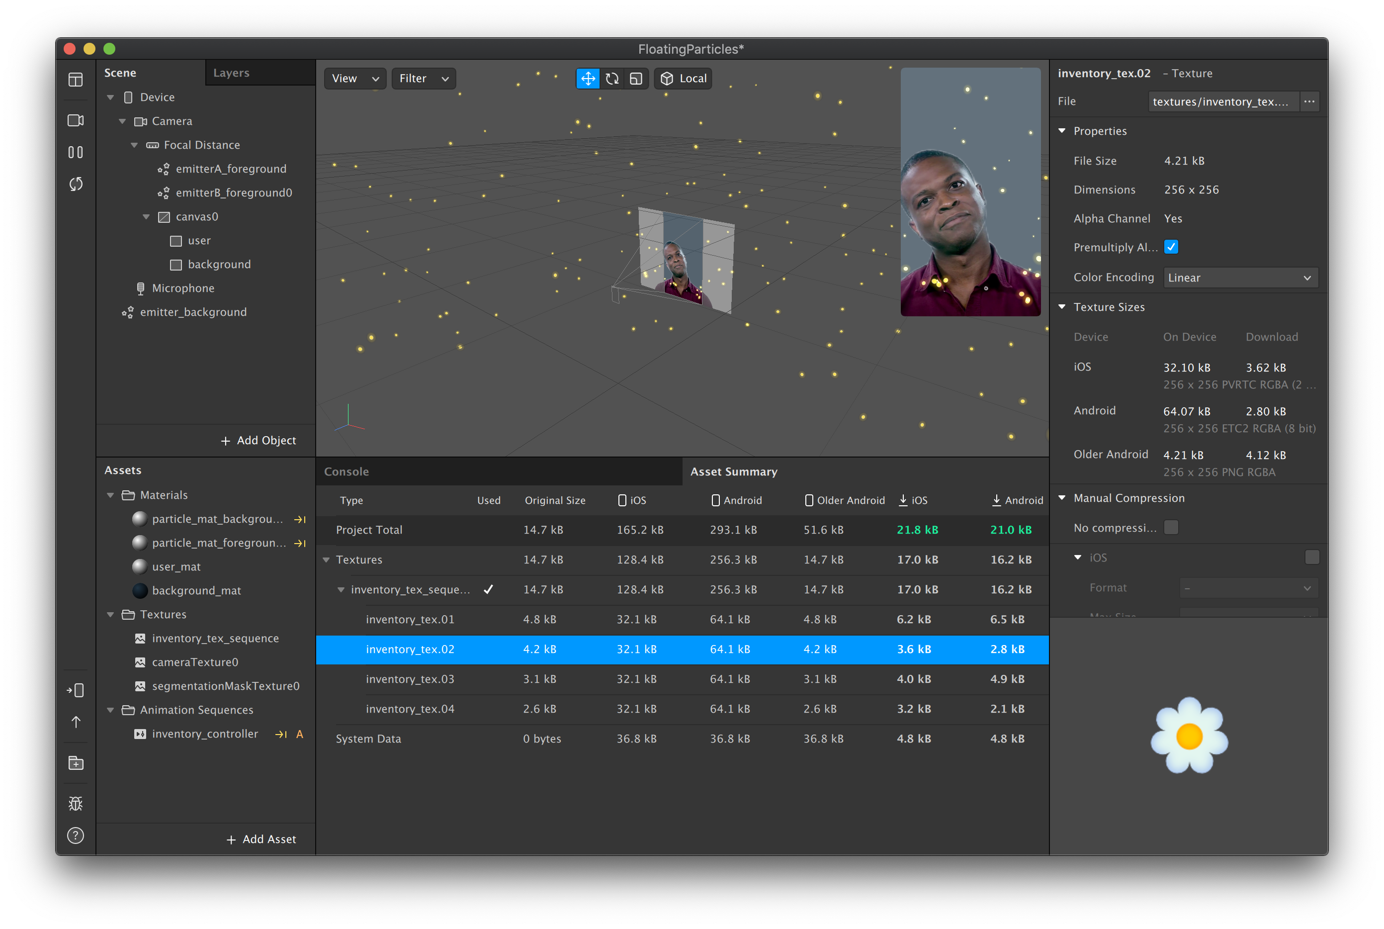The width and height of the screenshot is (1384, 929).
Task: Click the flower texture preview thumbnail
Action: click(1189, 735)
